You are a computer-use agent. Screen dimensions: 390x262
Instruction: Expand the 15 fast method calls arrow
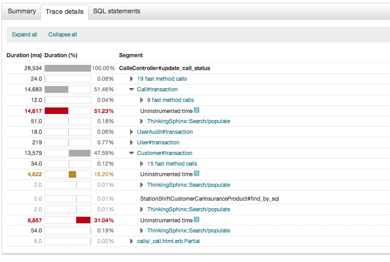click(142, 164)
